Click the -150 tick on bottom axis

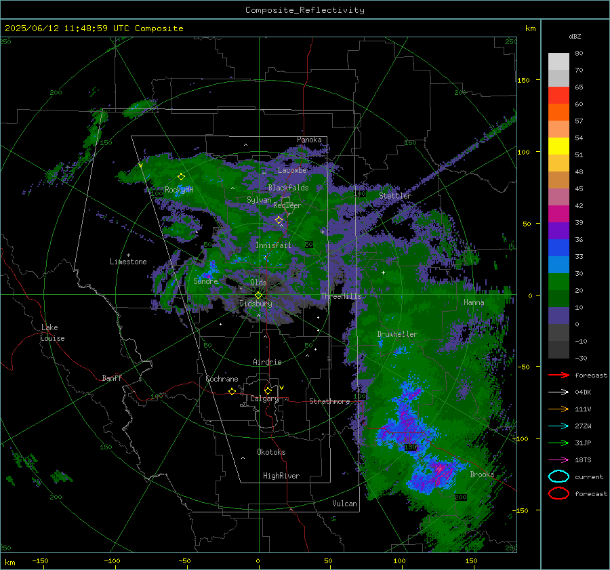pyautogui.click(x=40, y=561)
